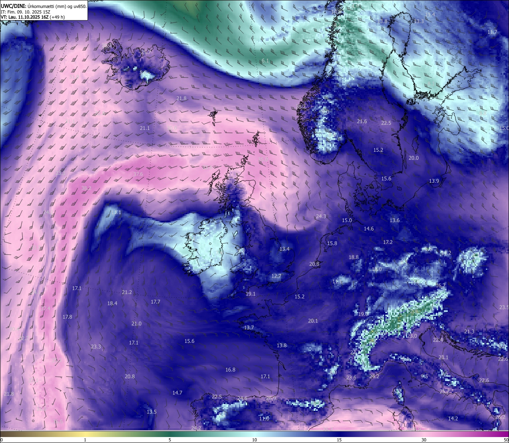
Task: Click the IT: Fim. 09. 10. 2025 15Z line
Action: point(26,12)
